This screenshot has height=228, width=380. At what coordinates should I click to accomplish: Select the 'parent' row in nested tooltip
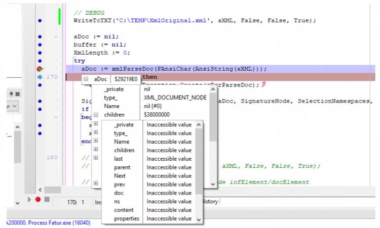tap(149, 167)
